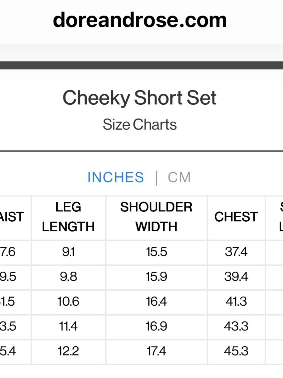Select shoulder width cell 15.5
The width and height of the screenshot is (283, 378).
pos(156,252)
